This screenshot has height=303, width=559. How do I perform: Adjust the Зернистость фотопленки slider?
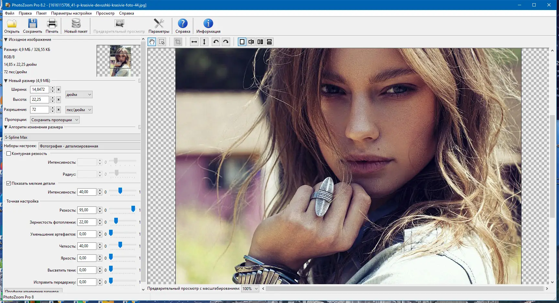[116, 221]
